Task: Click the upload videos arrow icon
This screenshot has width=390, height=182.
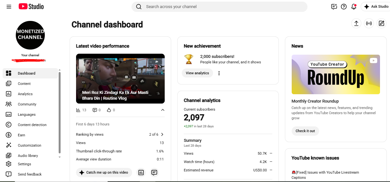Action: point(356,23)
